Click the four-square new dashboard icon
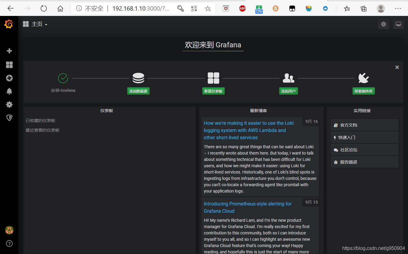The width and height of the screenshot is (408, 254). [213, 78]
